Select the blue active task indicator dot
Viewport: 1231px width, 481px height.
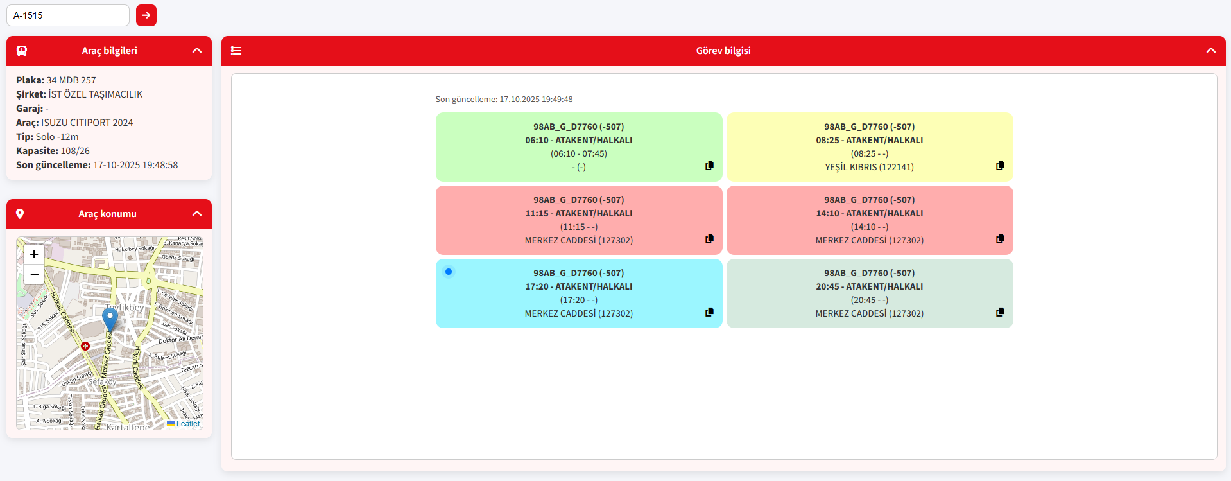[x=449, y=272]
